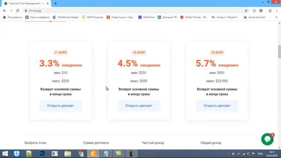Close the Financial Trust Management tab
Viewport: 281px width, 158px height.
[48, 4]
